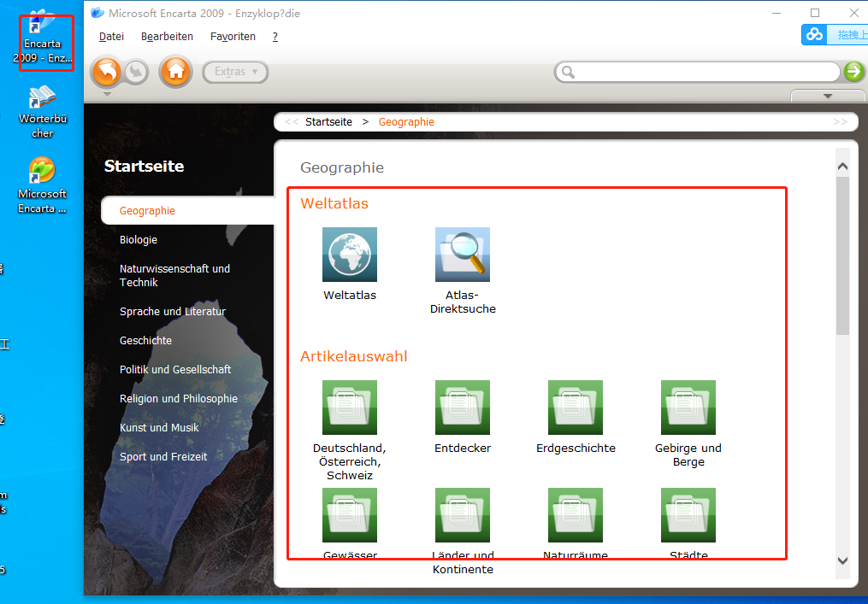Open the Entdecker article folder
This screenshot has width=868, height=604.
[463, 408]
